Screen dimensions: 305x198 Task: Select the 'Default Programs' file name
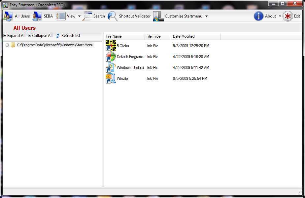point(130,57)
